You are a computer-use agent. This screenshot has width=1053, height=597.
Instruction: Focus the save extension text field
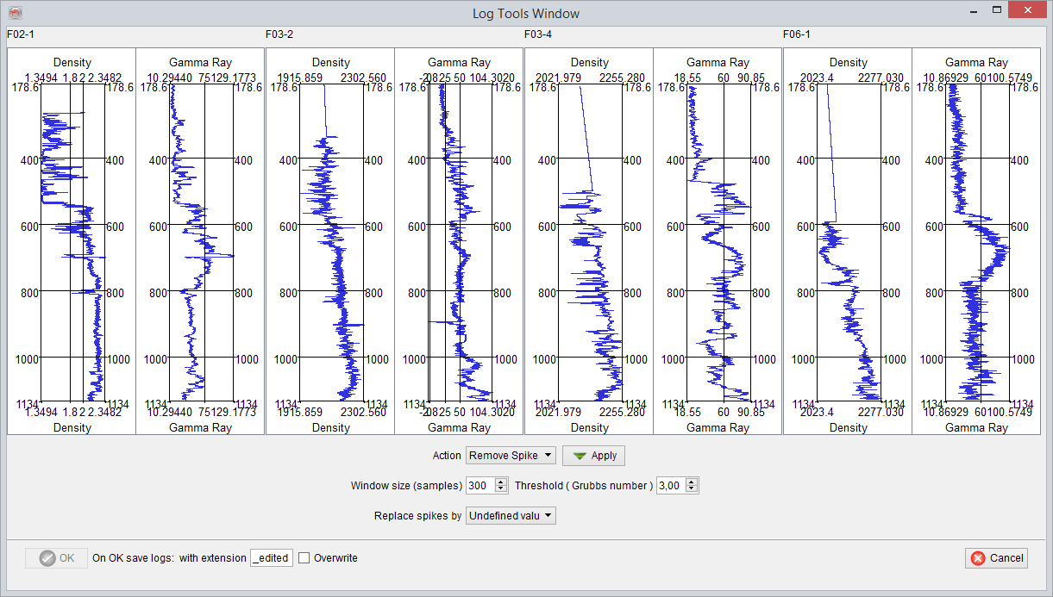point(272,558)
